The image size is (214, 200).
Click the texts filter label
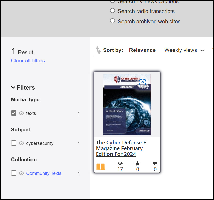[x=31, y=113]
